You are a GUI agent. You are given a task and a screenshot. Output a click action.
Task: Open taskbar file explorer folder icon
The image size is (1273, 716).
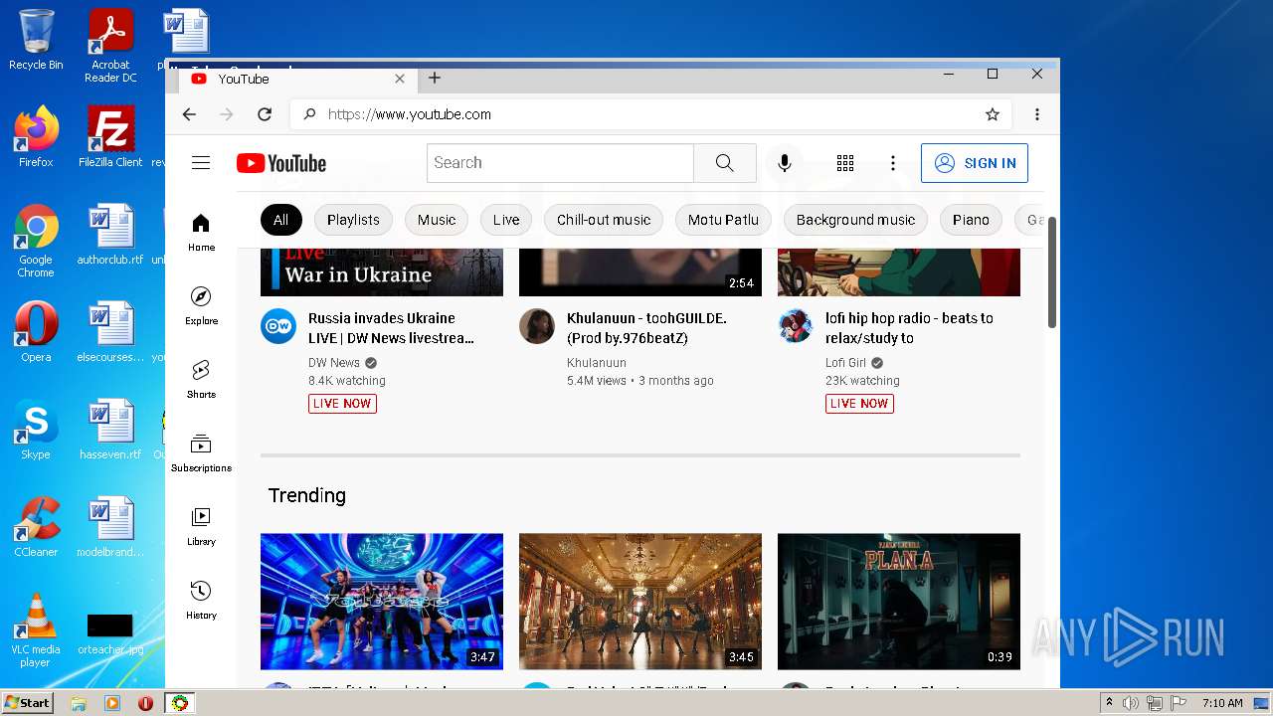[x=79, y=703]
